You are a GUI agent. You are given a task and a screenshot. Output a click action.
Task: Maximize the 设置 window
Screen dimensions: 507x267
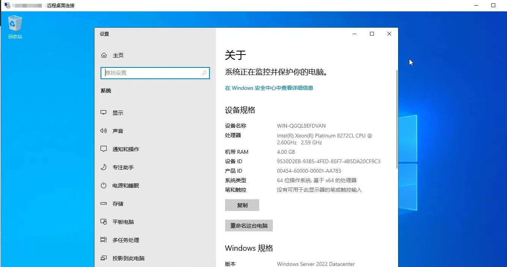pos(372,34)
